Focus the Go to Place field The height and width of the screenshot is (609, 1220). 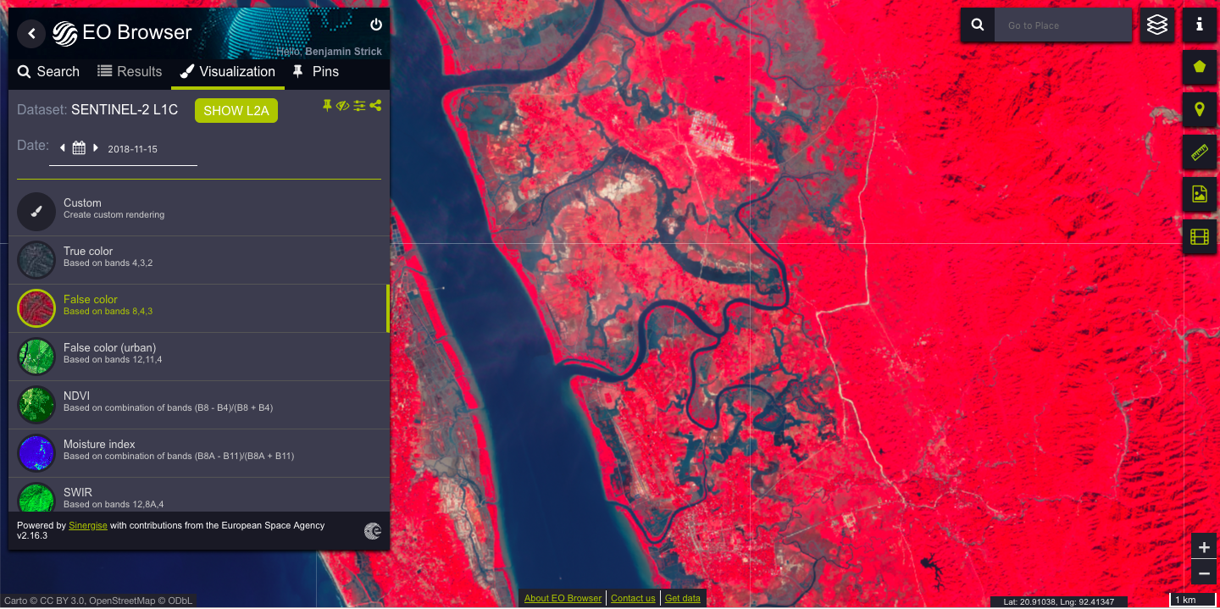pyautogui.click(x=1063, y=25)
